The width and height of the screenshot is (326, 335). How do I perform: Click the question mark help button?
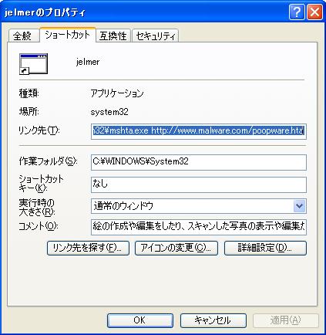[296, 12]
